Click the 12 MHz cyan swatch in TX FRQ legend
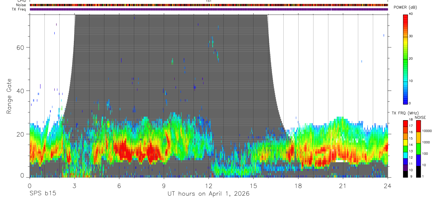 coord(405,155)
